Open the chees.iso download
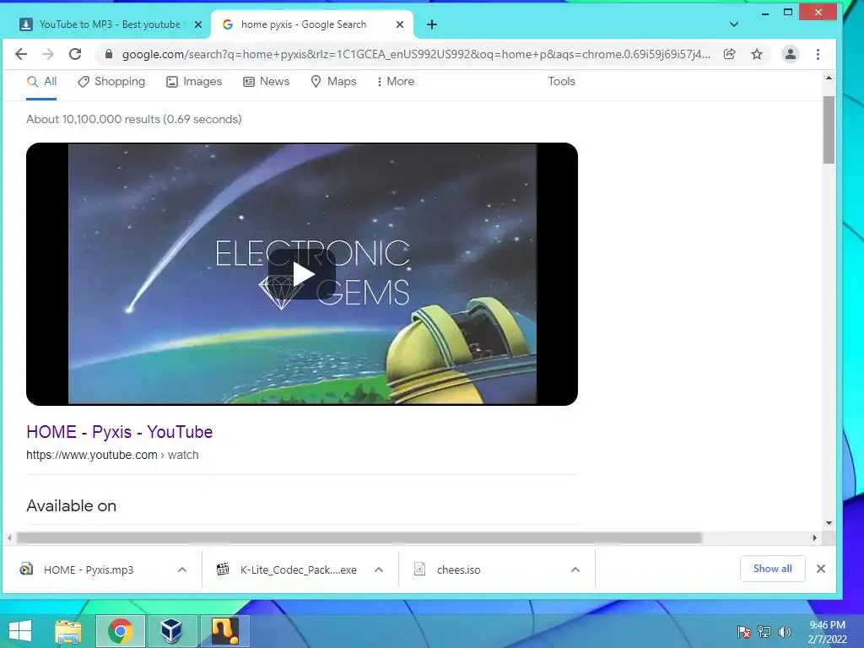This screenshot has width=864, height=648. click(458, 570)
